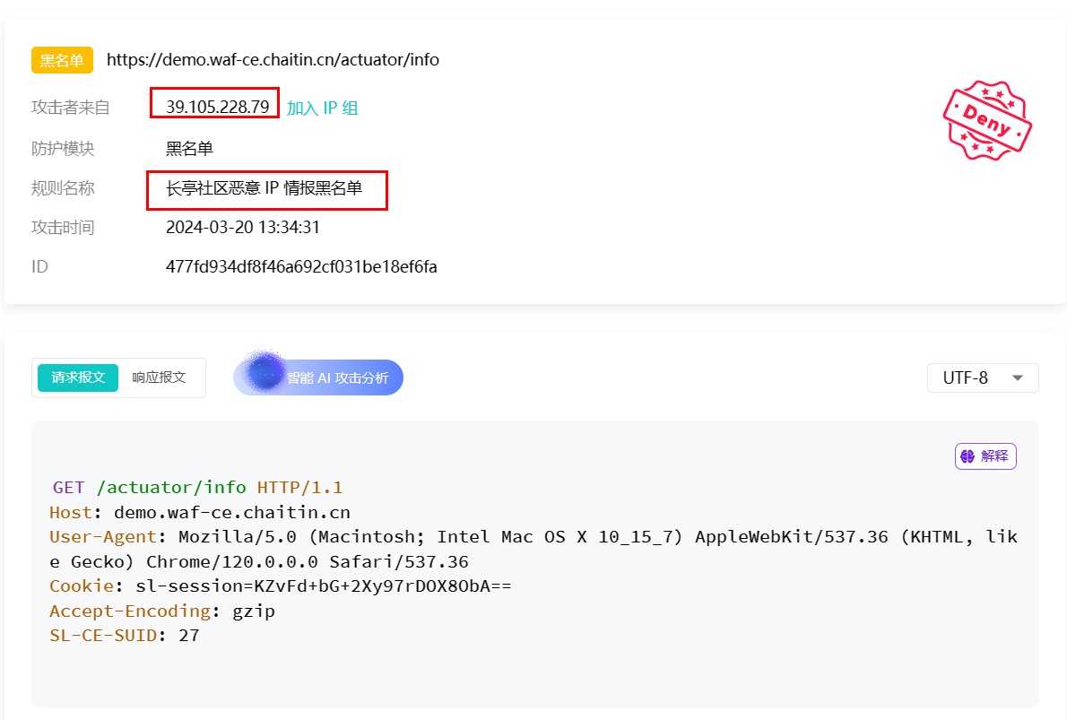This screenshot has height=720, width=1067.
Task: Click the User-Agent header line
Action: (x=533, y=549)
